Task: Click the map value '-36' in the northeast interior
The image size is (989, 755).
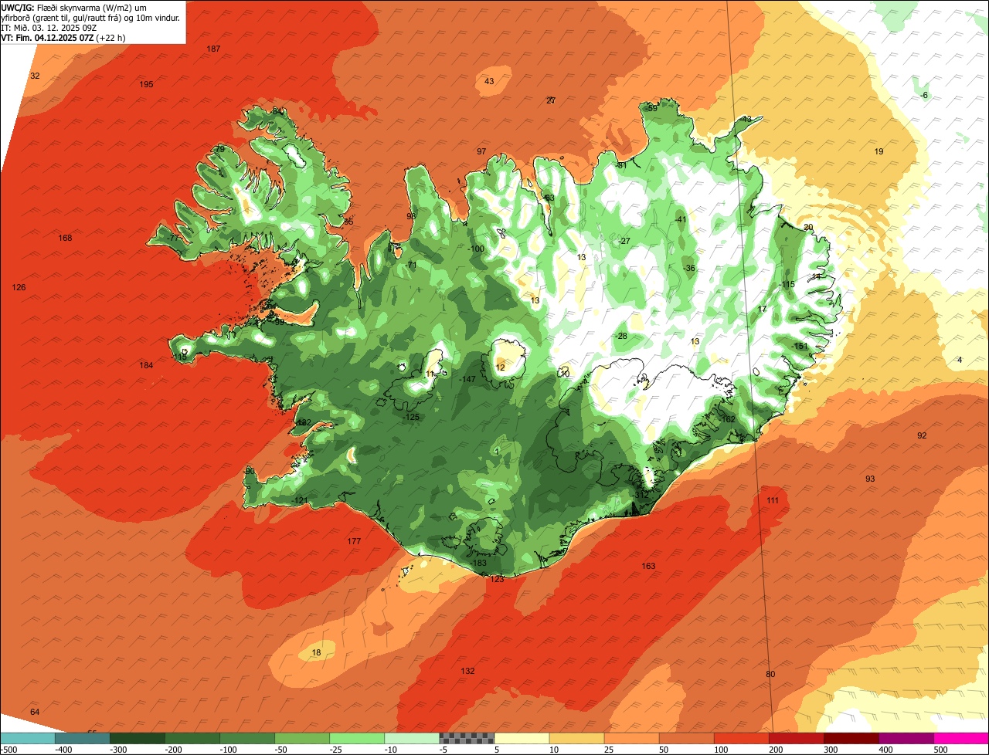Action: click(x=689, y=268)
